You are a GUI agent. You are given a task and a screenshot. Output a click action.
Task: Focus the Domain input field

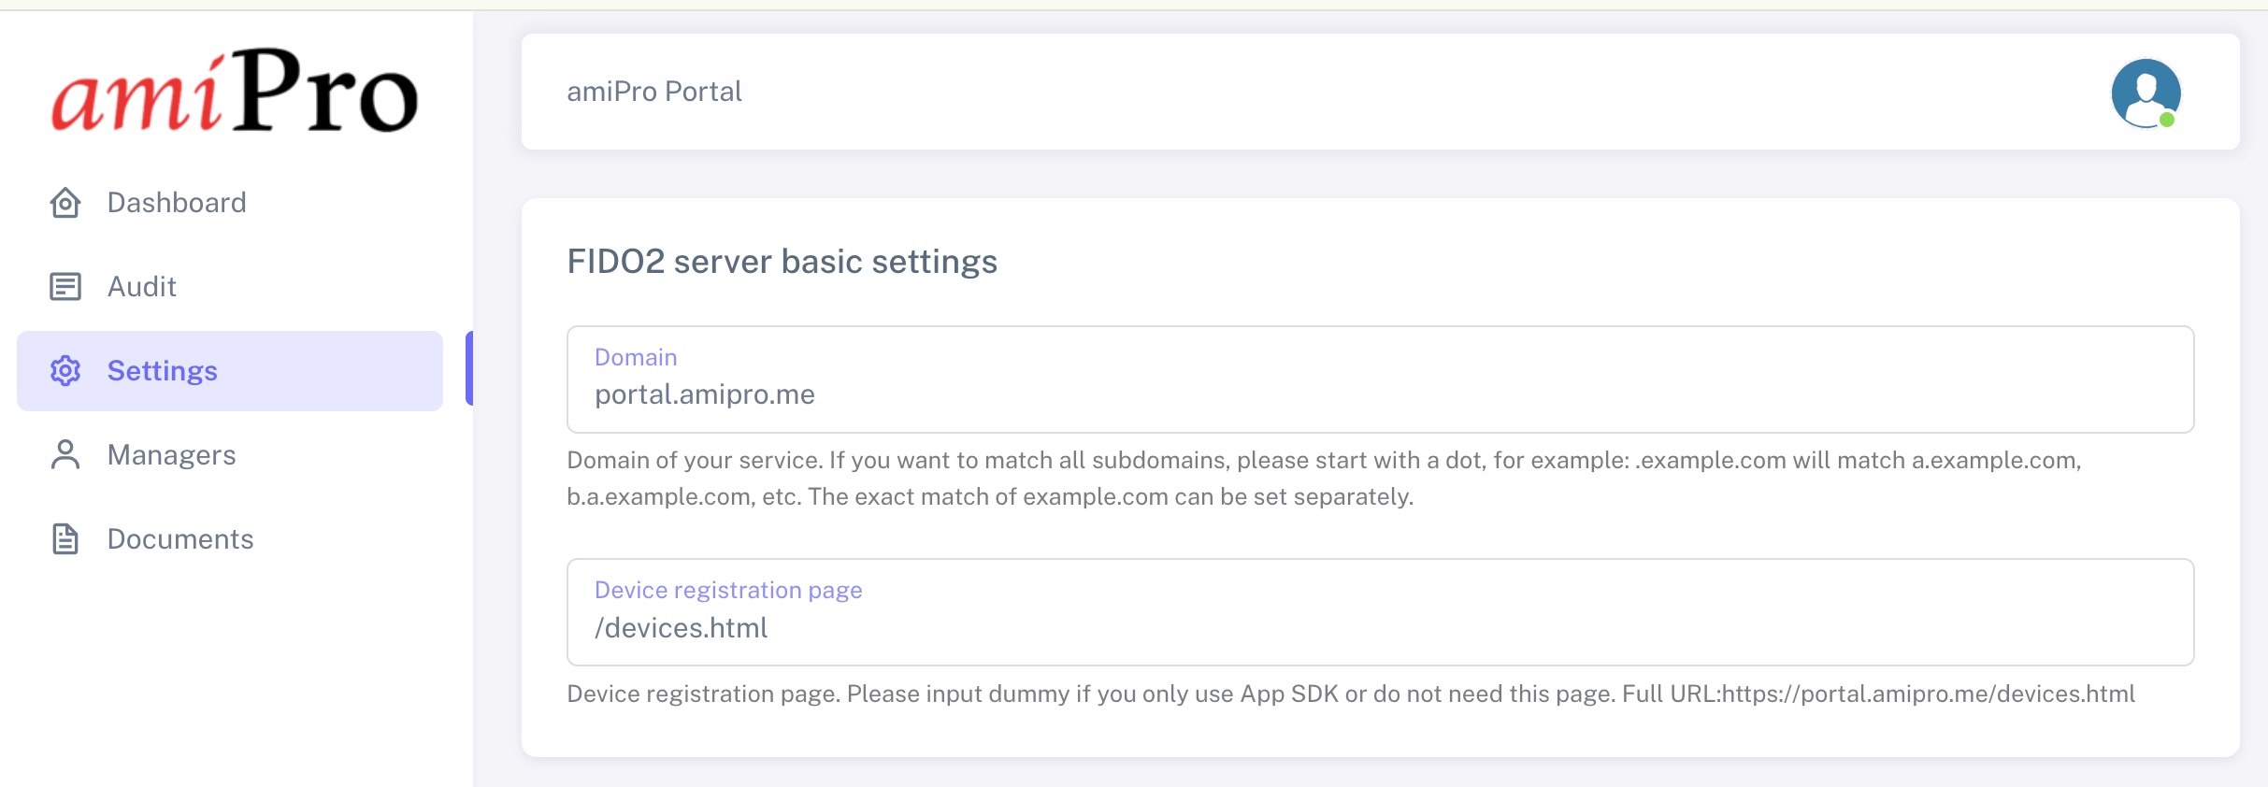pyautogui.click(x=1380, y=394)
